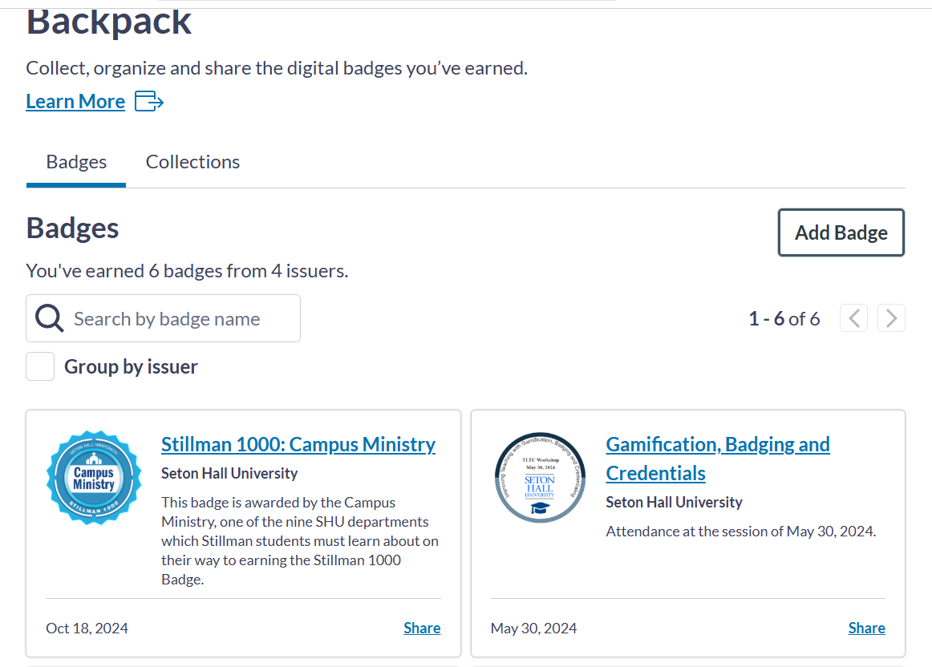Viewport: 932px width, 667px height.
Task: Open the Stillman 1000: Campus Ministry badge link
Action: point(298,444)
